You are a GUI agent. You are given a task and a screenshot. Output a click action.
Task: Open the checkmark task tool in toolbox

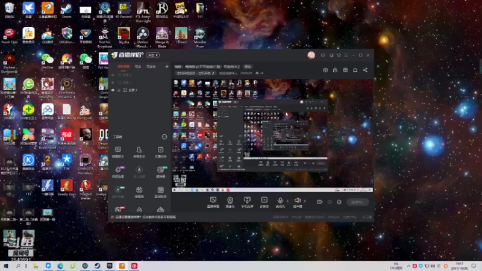160,152
